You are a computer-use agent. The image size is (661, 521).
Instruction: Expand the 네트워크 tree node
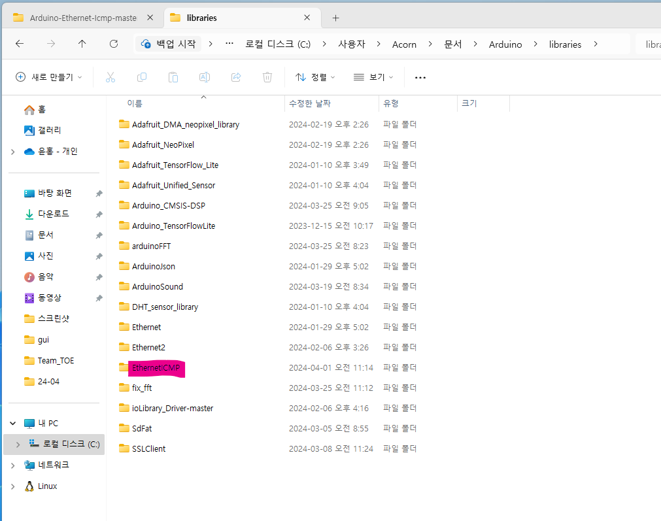[x=12, y=465]
